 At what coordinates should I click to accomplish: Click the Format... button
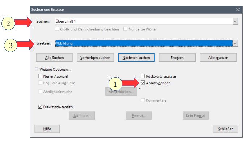[139, 116]
